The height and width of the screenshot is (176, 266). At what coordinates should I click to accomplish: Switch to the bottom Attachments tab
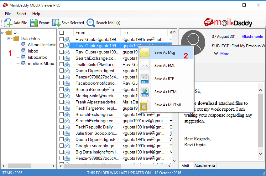(x=205, y=165)
